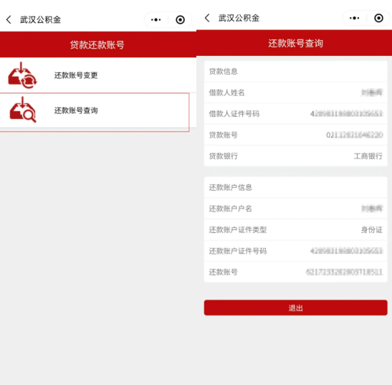Click the 还款账号变更 icon

pyautogui.click(x=22, y=75)
